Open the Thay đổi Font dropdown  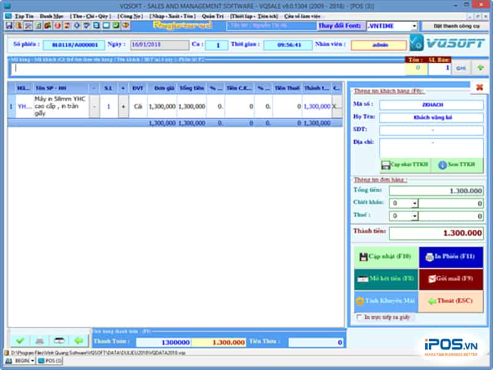click(x=414, y=26)
